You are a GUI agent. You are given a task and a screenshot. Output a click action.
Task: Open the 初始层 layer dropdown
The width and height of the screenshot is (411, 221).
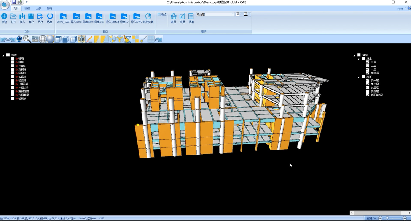233,14
